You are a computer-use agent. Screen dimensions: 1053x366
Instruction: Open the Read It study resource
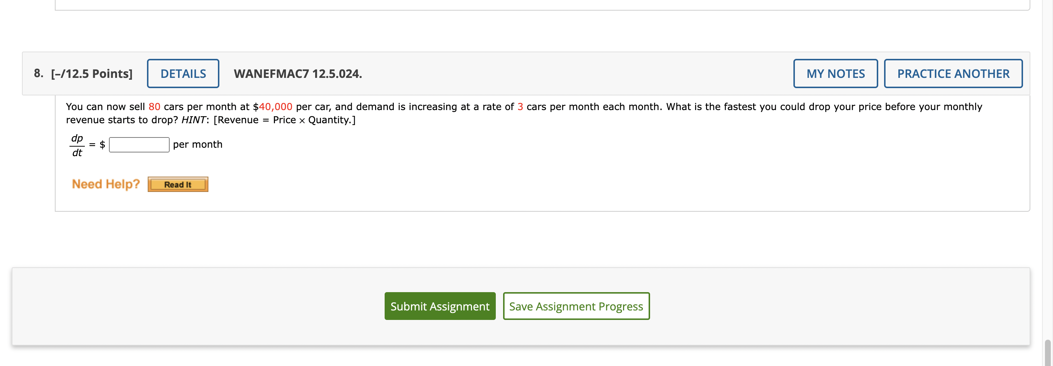pyautogui.click(x=177, y=184)
